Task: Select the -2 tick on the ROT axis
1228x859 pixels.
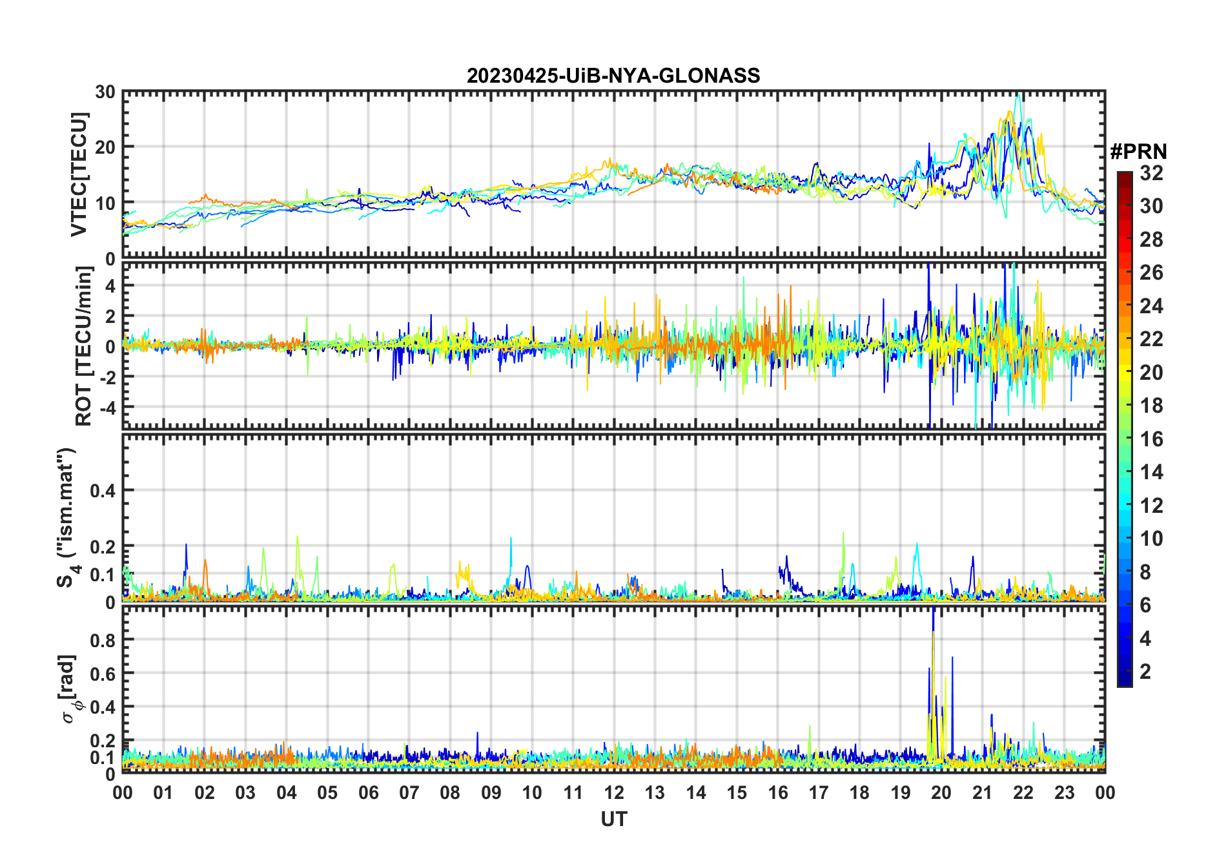Action: (x=107, y=377)
